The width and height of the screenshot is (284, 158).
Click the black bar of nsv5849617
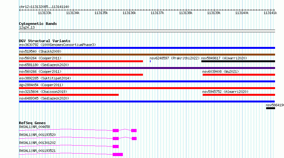pos(238,61)
